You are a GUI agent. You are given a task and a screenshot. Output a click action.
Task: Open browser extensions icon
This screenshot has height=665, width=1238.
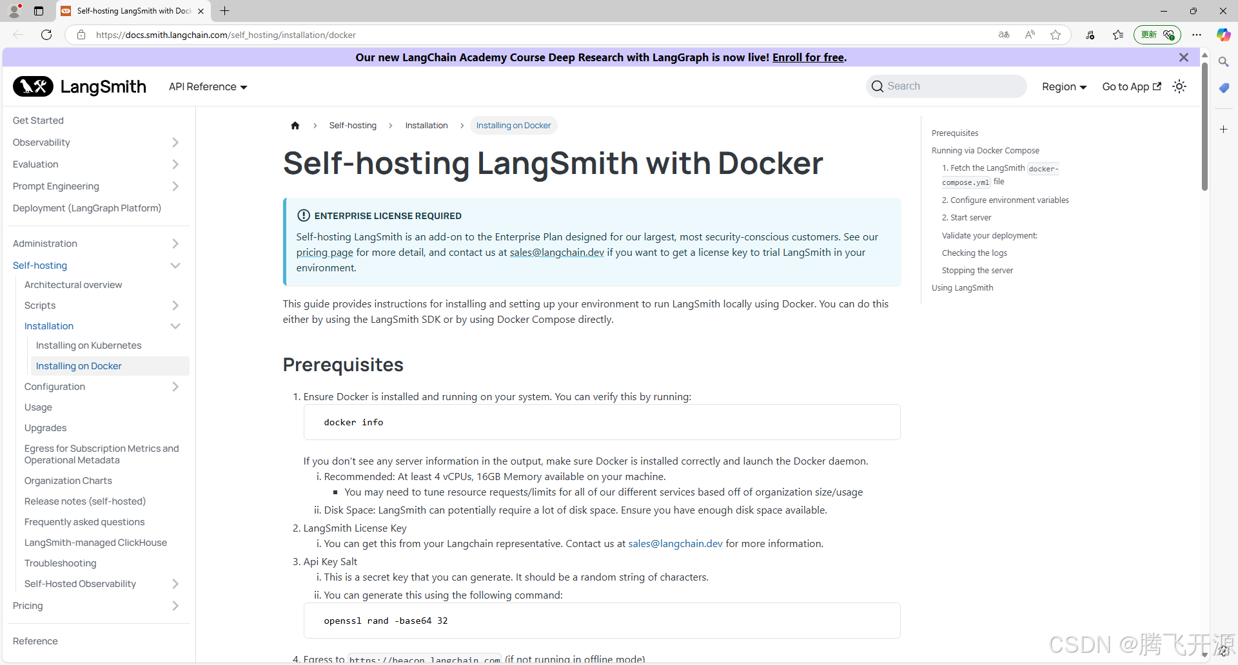1090,35
